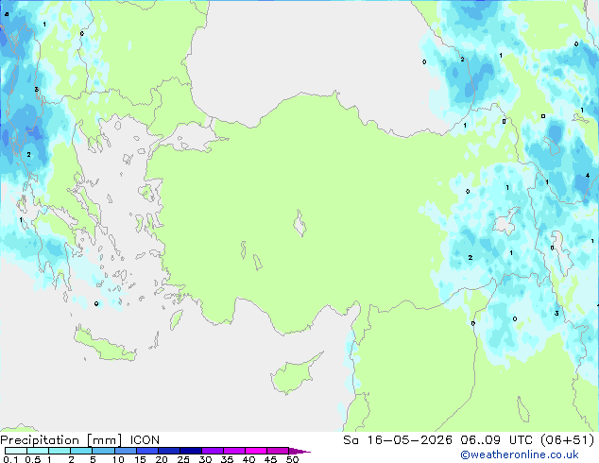Click the 0.1–0.5 mm palest legend swatch

pos(16,451)
